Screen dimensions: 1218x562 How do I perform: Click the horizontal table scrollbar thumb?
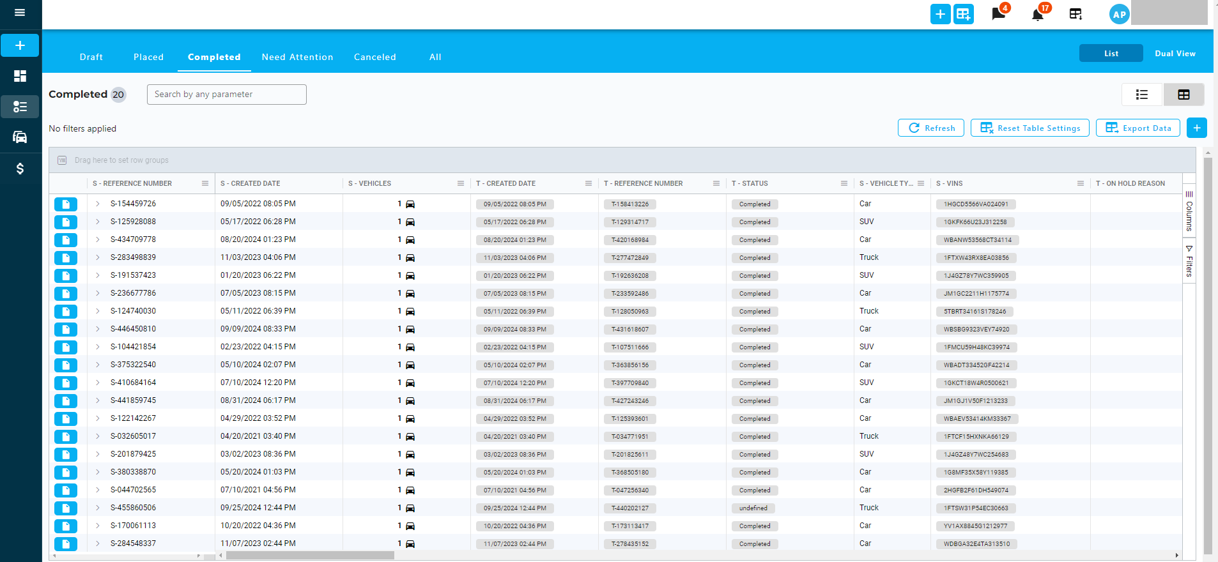[x=310, y=555]
